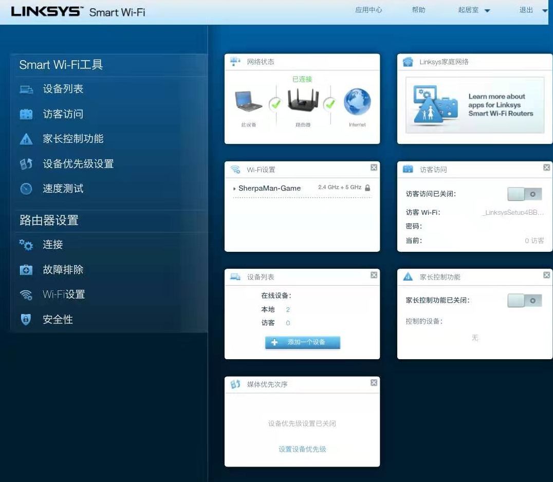553x482 pixels.
Task: Open 故障排除 in the sidebar
Action: point(63,270)
